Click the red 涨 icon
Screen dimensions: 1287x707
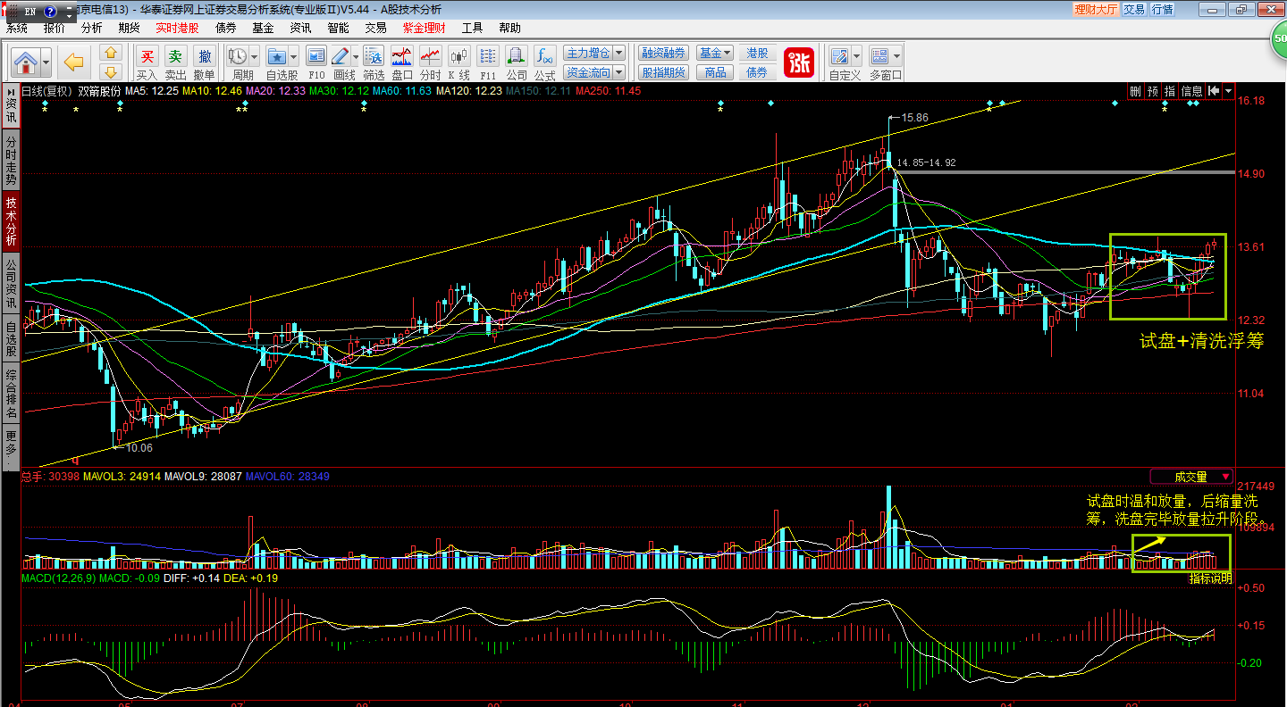[798, 62]
